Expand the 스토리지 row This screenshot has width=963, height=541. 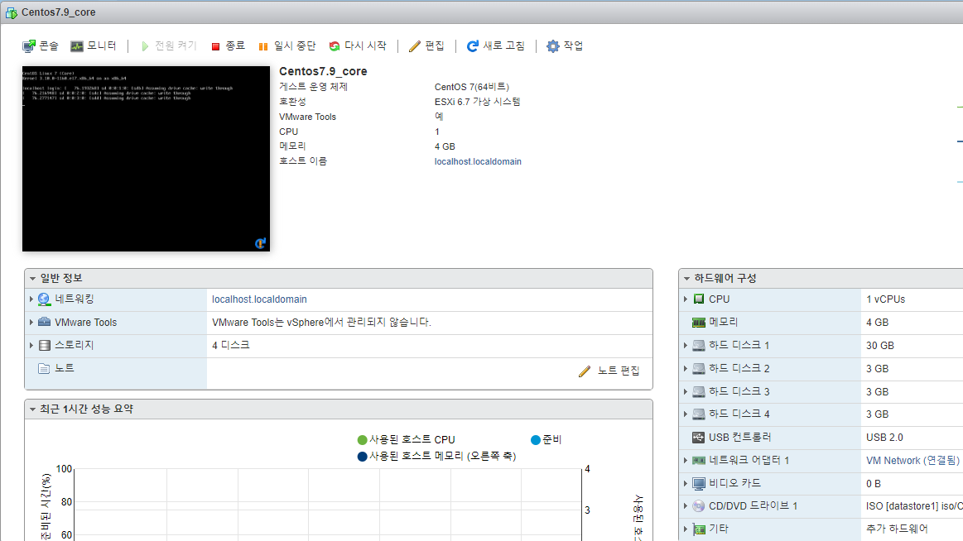coord(31,345)
